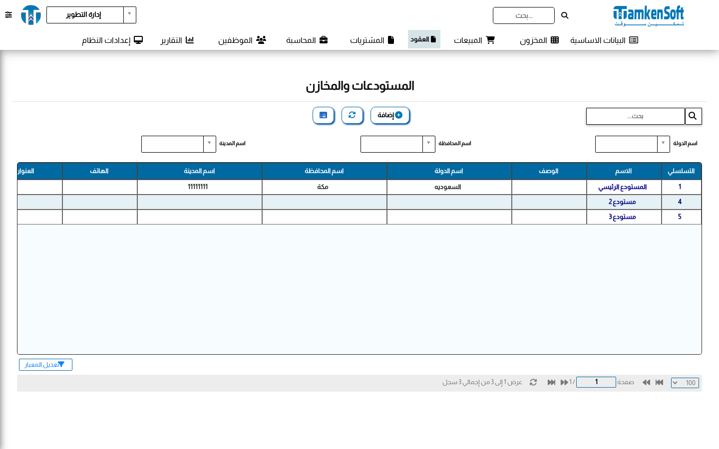
Task: Sort by الوصف column header
Action: (x=549, y=171)
